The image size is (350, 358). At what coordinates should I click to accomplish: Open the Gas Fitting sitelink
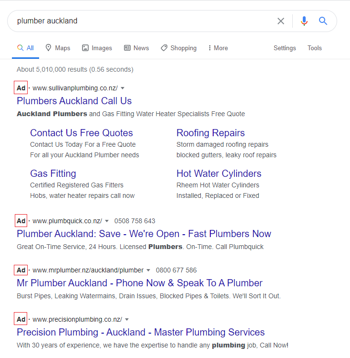click(x=53, y=174)
